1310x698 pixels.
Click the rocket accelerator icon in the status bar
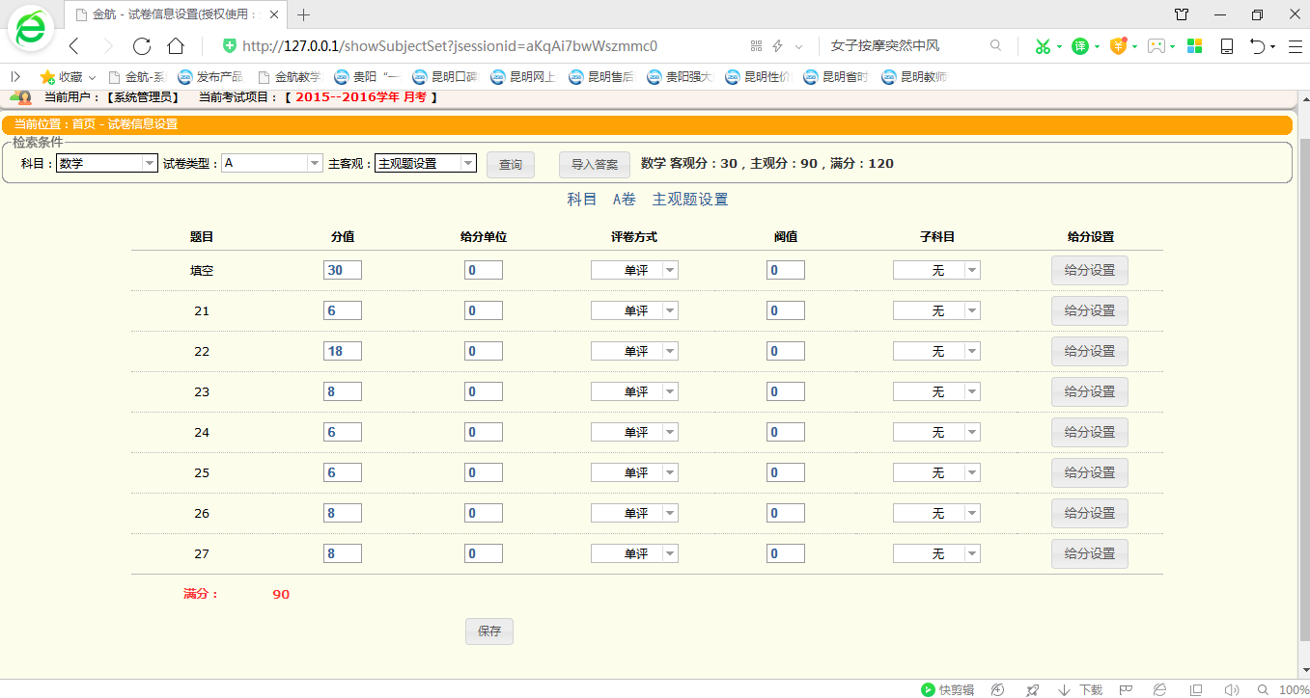[1032, 689]
